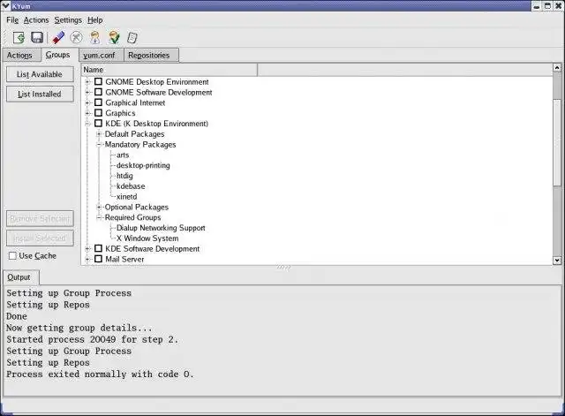Open the Actions menu in menu bar
Viewport: 565px width, 416px height.
[36, 20]
